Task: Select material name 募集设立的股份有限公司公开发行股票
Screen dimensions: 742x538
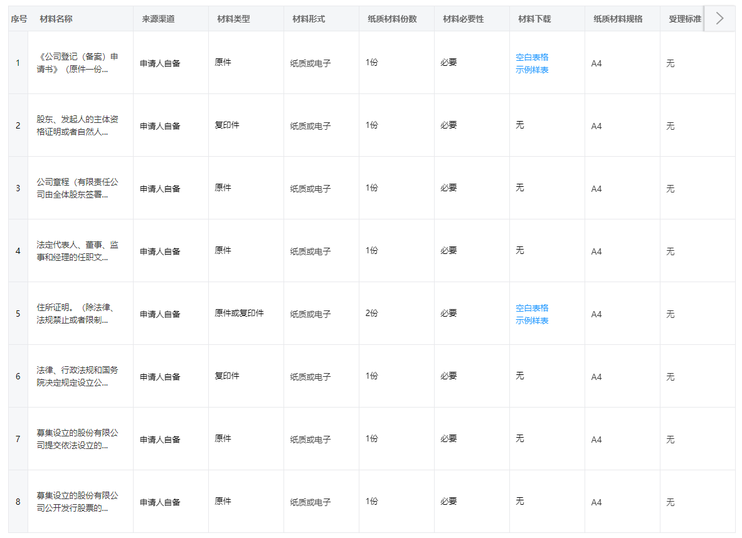Action: click(x=78, y=502)
